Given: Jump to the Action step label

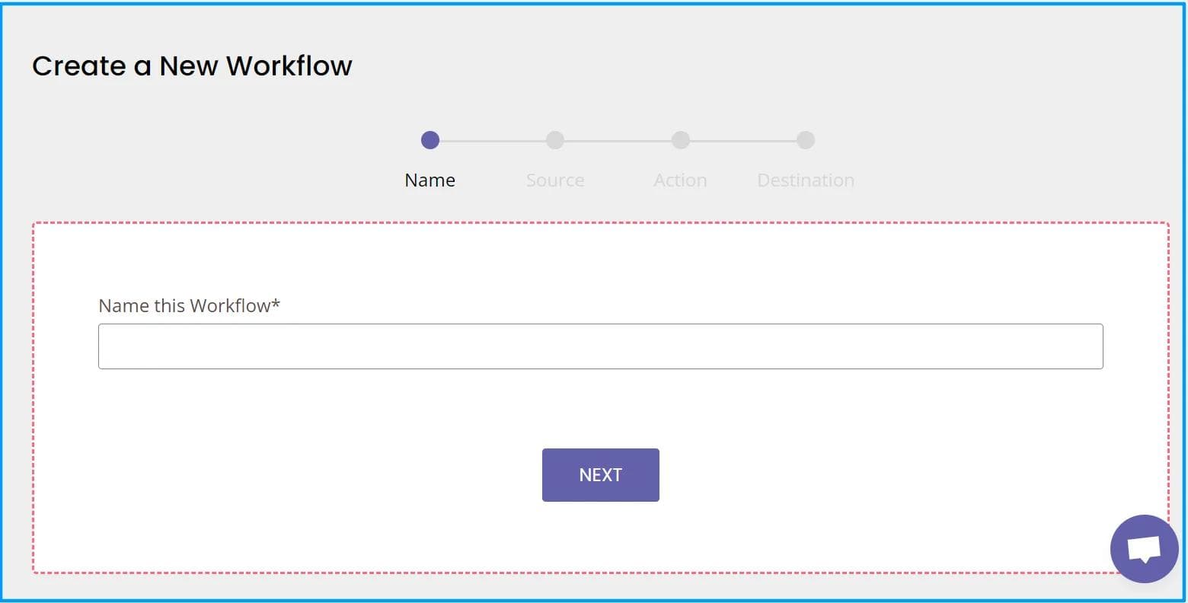Looking at the screenshot, I should click(x=680, y=180).
